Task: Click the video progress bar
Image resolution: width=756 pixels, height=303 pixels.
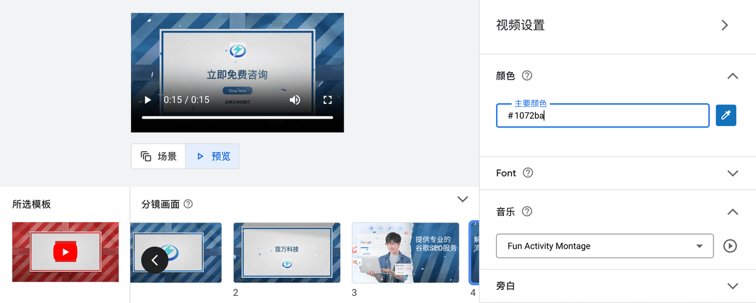Action: pos(237,118)
